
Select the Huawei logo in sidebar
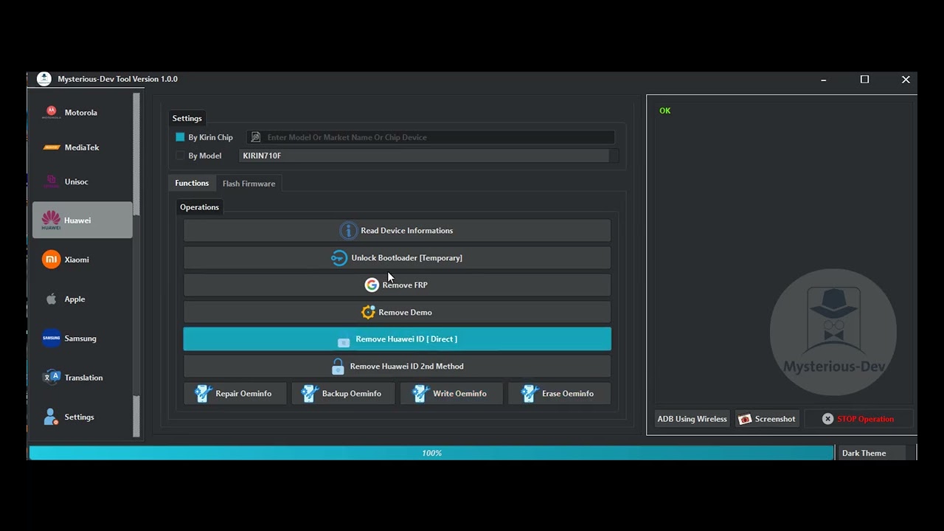(51, 220)
